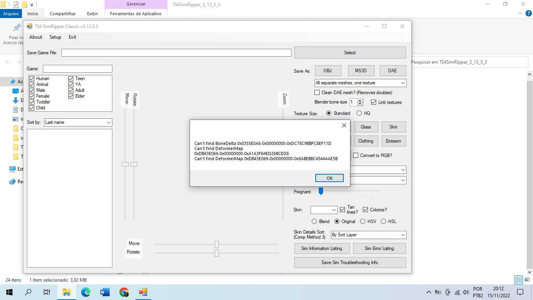Image resolution: width=533 pixels, height=300 pixels.
Task: Open Microsoft Edge from the taskbar
Action: pos(85,292)
